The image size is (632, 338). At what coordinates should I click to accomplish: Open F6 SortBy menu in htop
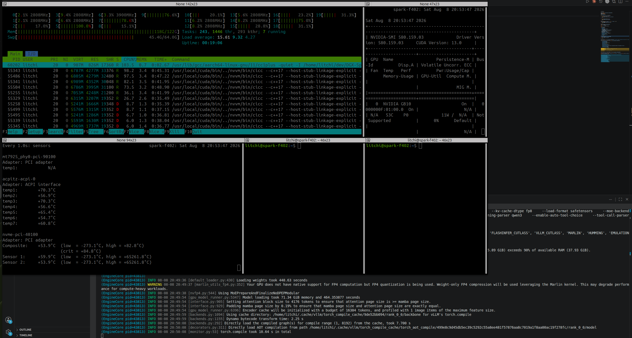pos(114,132)
